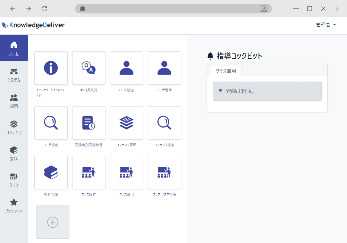Screen dimensions: 347x243
Task: Open the ロール設定 tile
Action: [127, 68]
